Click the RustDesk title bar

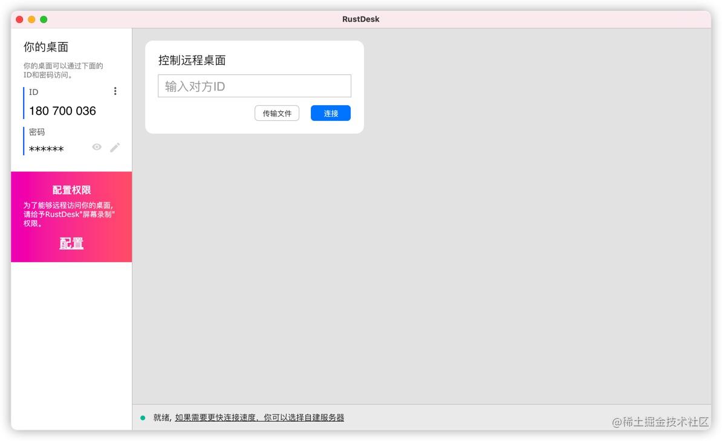click(x=361, y=19)
